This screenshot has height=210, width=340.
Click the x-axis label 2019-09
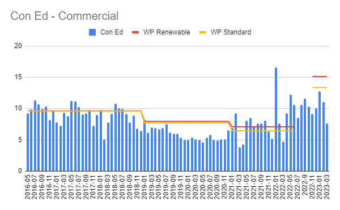click(173, 187)
